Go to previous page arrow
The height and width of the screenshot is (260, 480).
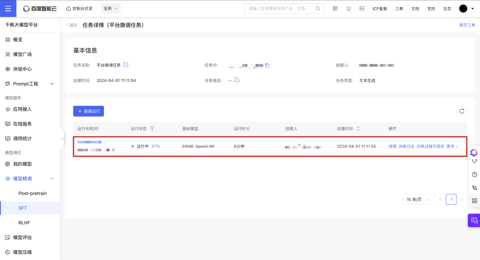pyautogui.click(x=440, y=199)
